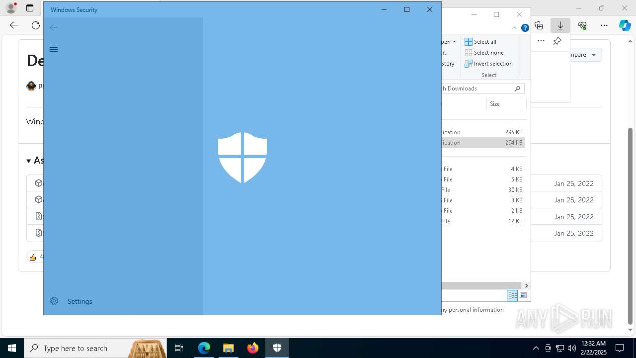The height and width of the screenshot is (358, 636).
Task: Click the release author avatar
Action: 31,86
